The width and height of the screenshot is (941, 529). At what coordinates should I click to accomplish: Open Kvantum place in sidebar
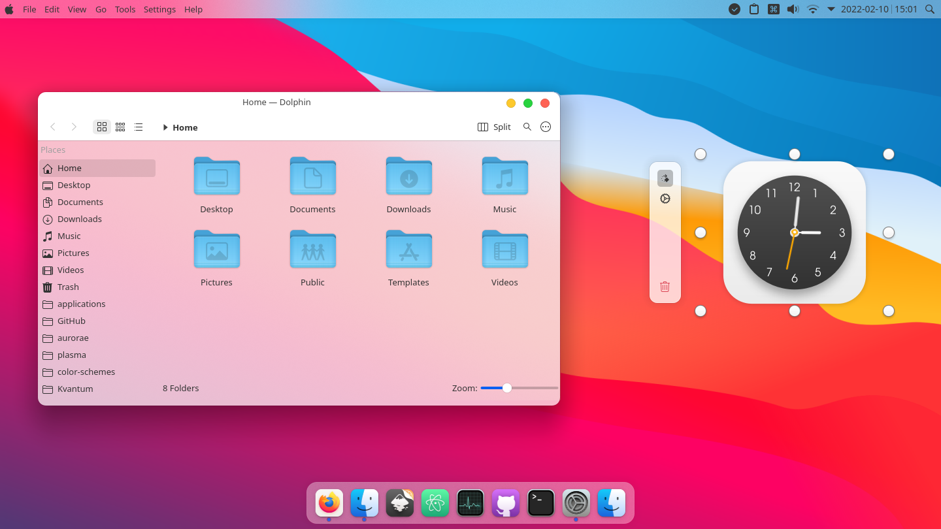[97, 389]
